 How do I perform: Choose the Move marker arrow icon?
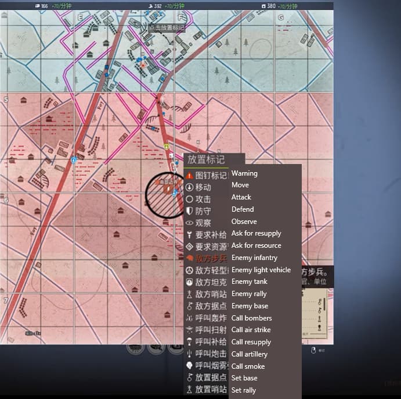coord(189,187)
